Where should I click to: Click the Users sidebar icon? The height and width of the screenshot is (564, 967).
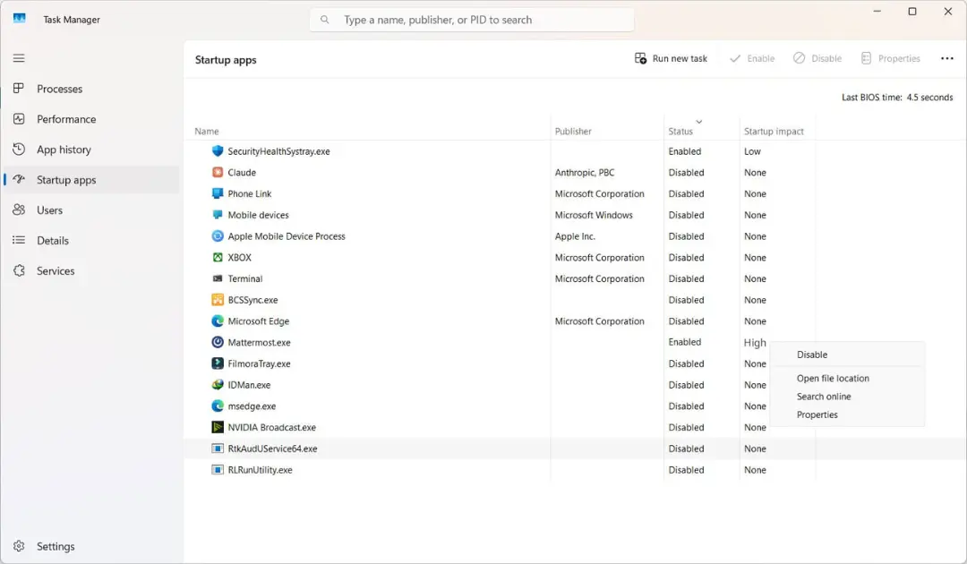pos(19,209)
